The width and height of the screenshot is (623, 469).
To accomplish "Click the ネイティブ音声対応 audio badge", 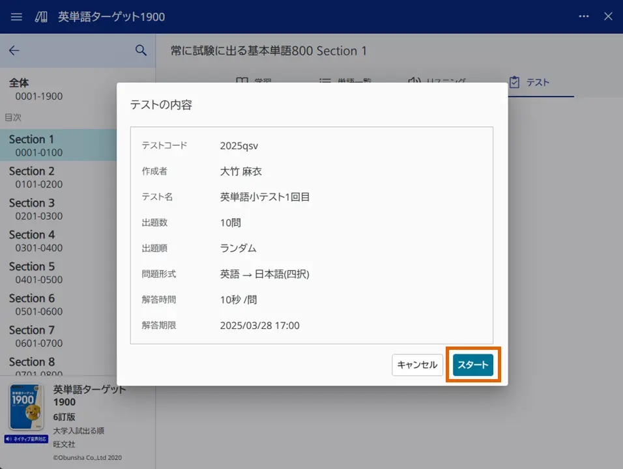I will click(25, 438).
